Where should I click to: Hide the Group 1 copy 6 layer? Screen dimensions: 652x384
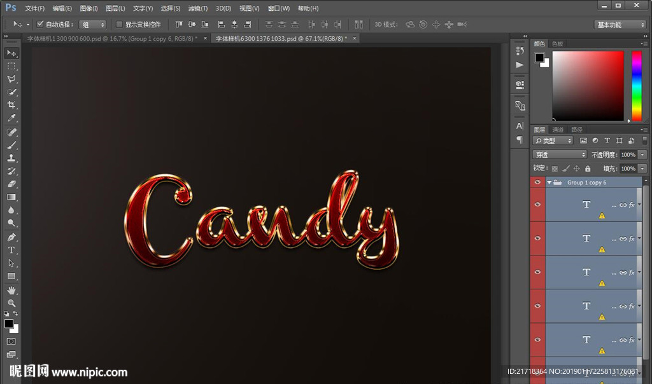pyautogui.click(x=537, y=182)
